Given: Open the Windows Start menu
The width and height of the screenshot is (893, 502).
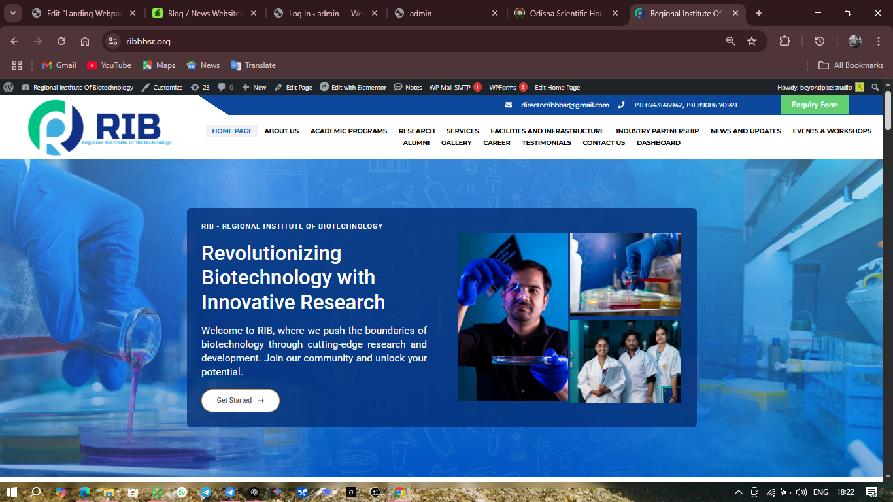Looking at the screenshot, I should [12, 492].
